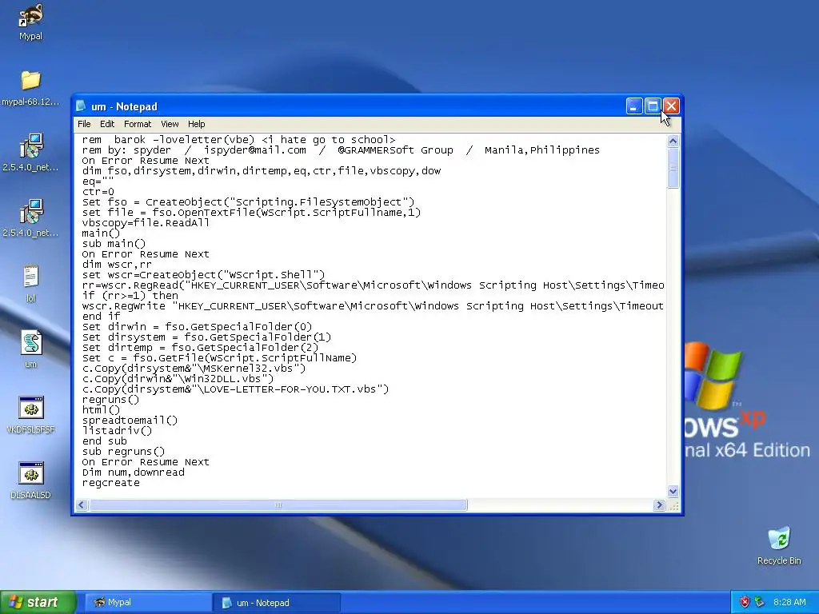Click the um - Notepad title bar text

124,106
